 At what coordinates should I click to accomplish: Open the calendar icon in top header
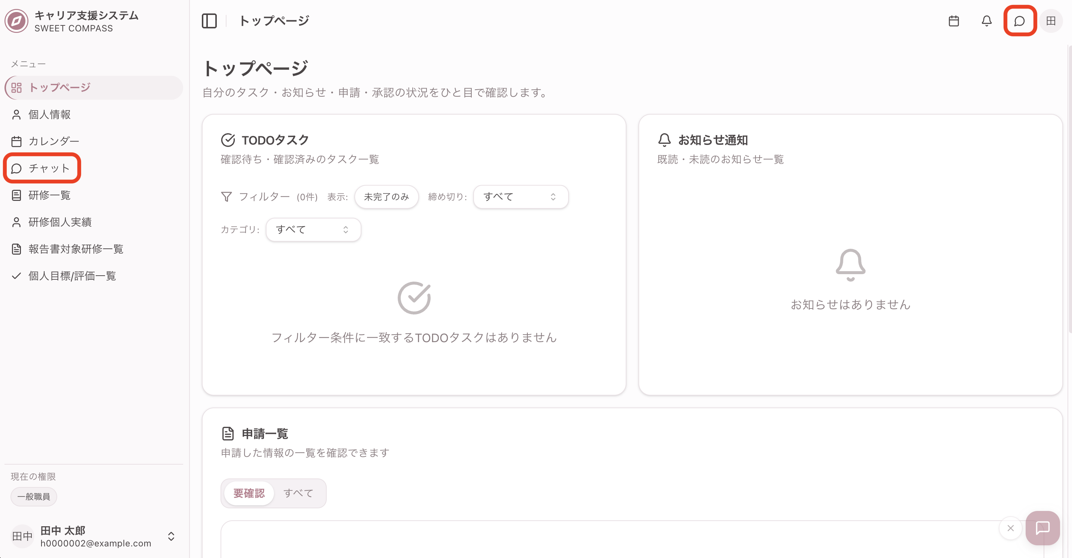coord(954,21)
